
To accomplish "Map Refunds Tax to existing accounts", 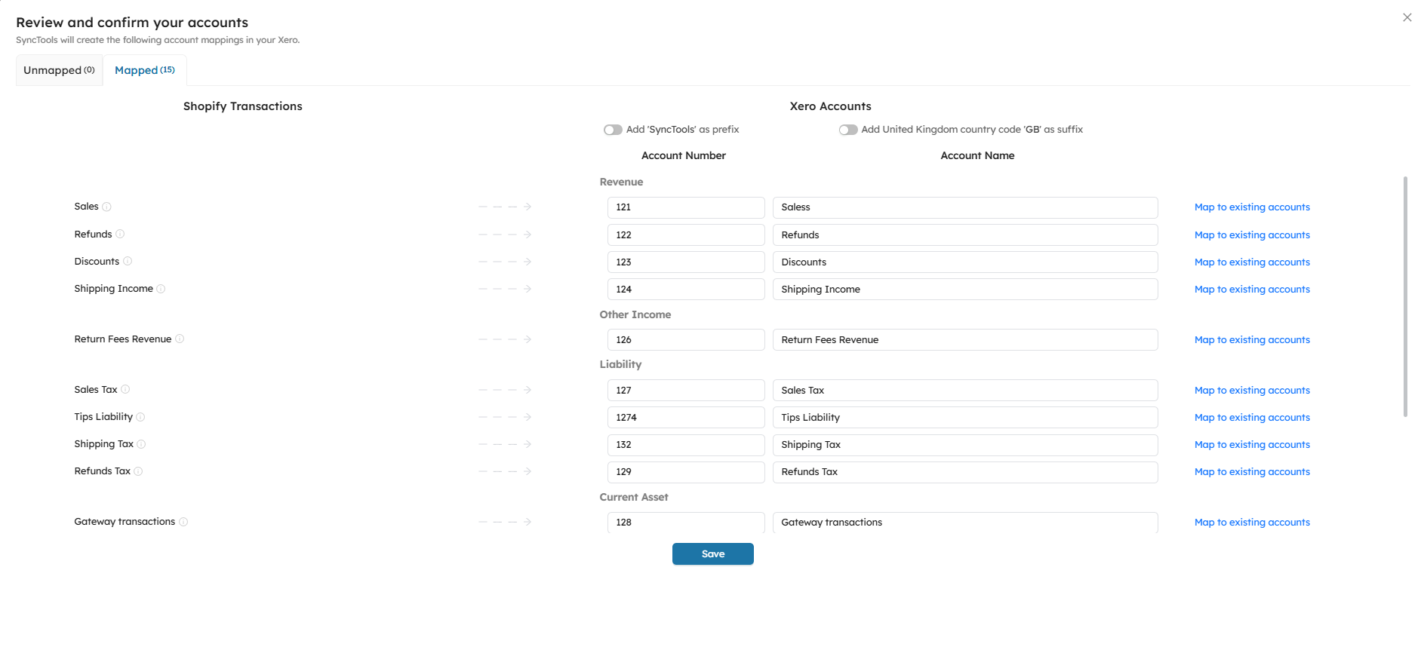I will (1252, 471).
